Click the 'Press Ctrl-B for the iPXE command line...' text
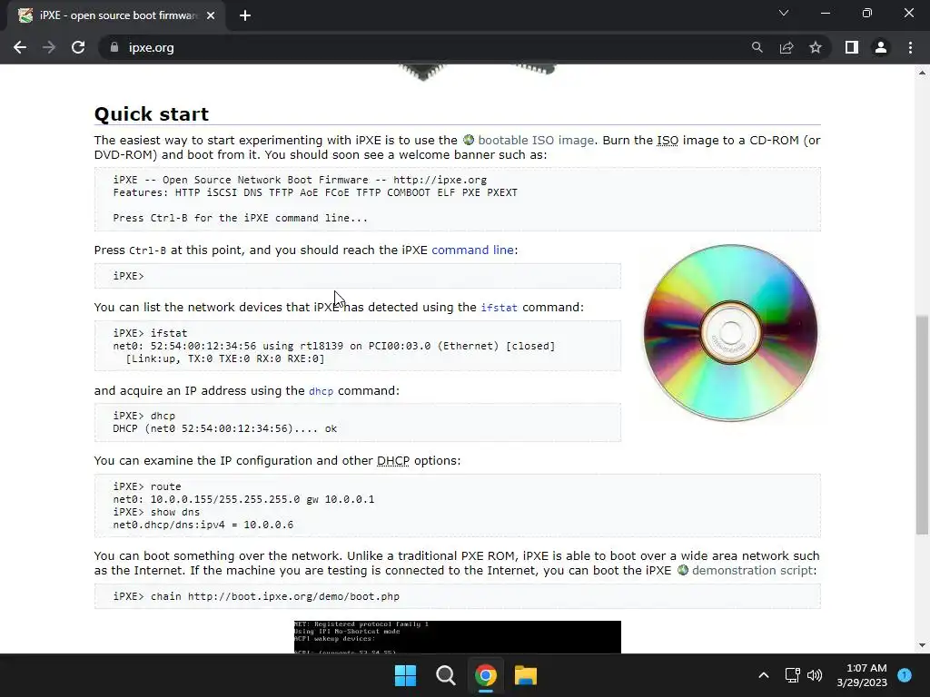Image resolution: width=930 pixels, height=697 pixels. [240, 218]
